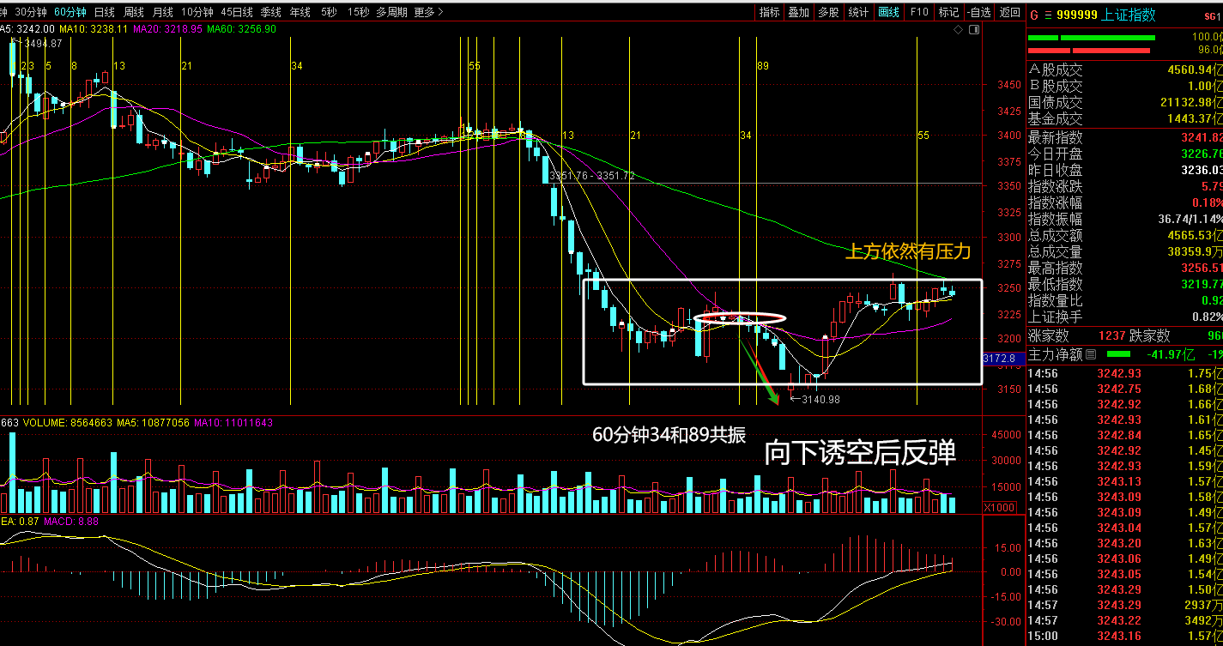The height and width of the screenshot is (646, 1223).
Task: Open 多周期 multi-period view
Action: point(392,12)
